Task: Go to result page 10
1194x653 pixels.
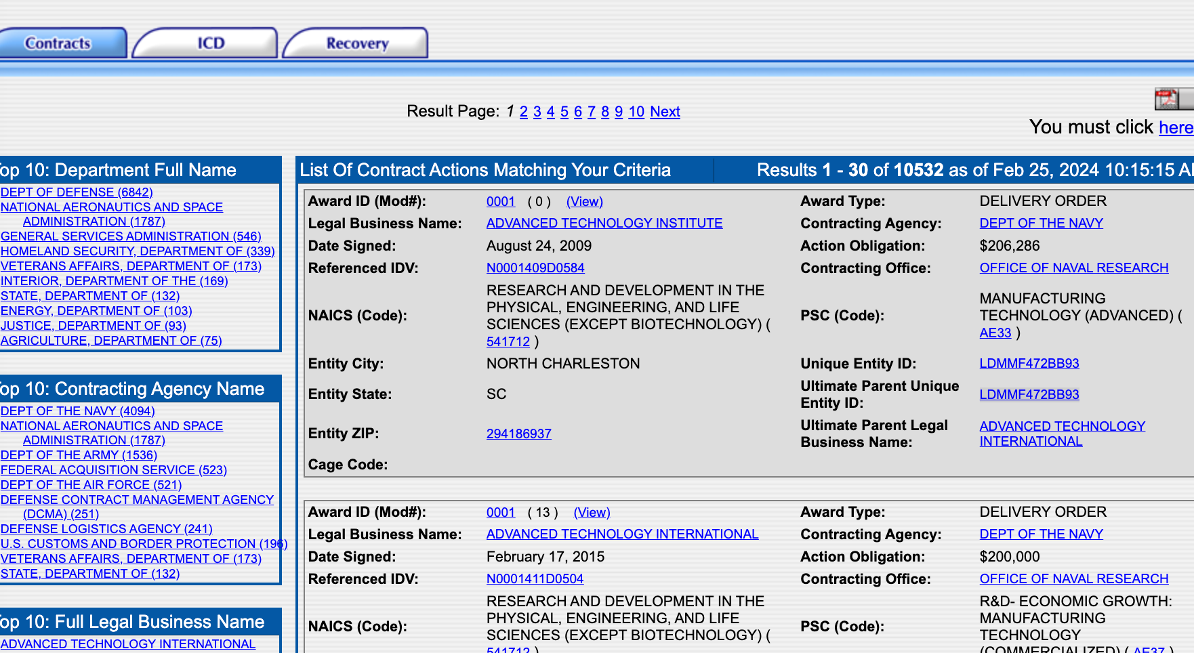Action: click(x=636, y=112)
